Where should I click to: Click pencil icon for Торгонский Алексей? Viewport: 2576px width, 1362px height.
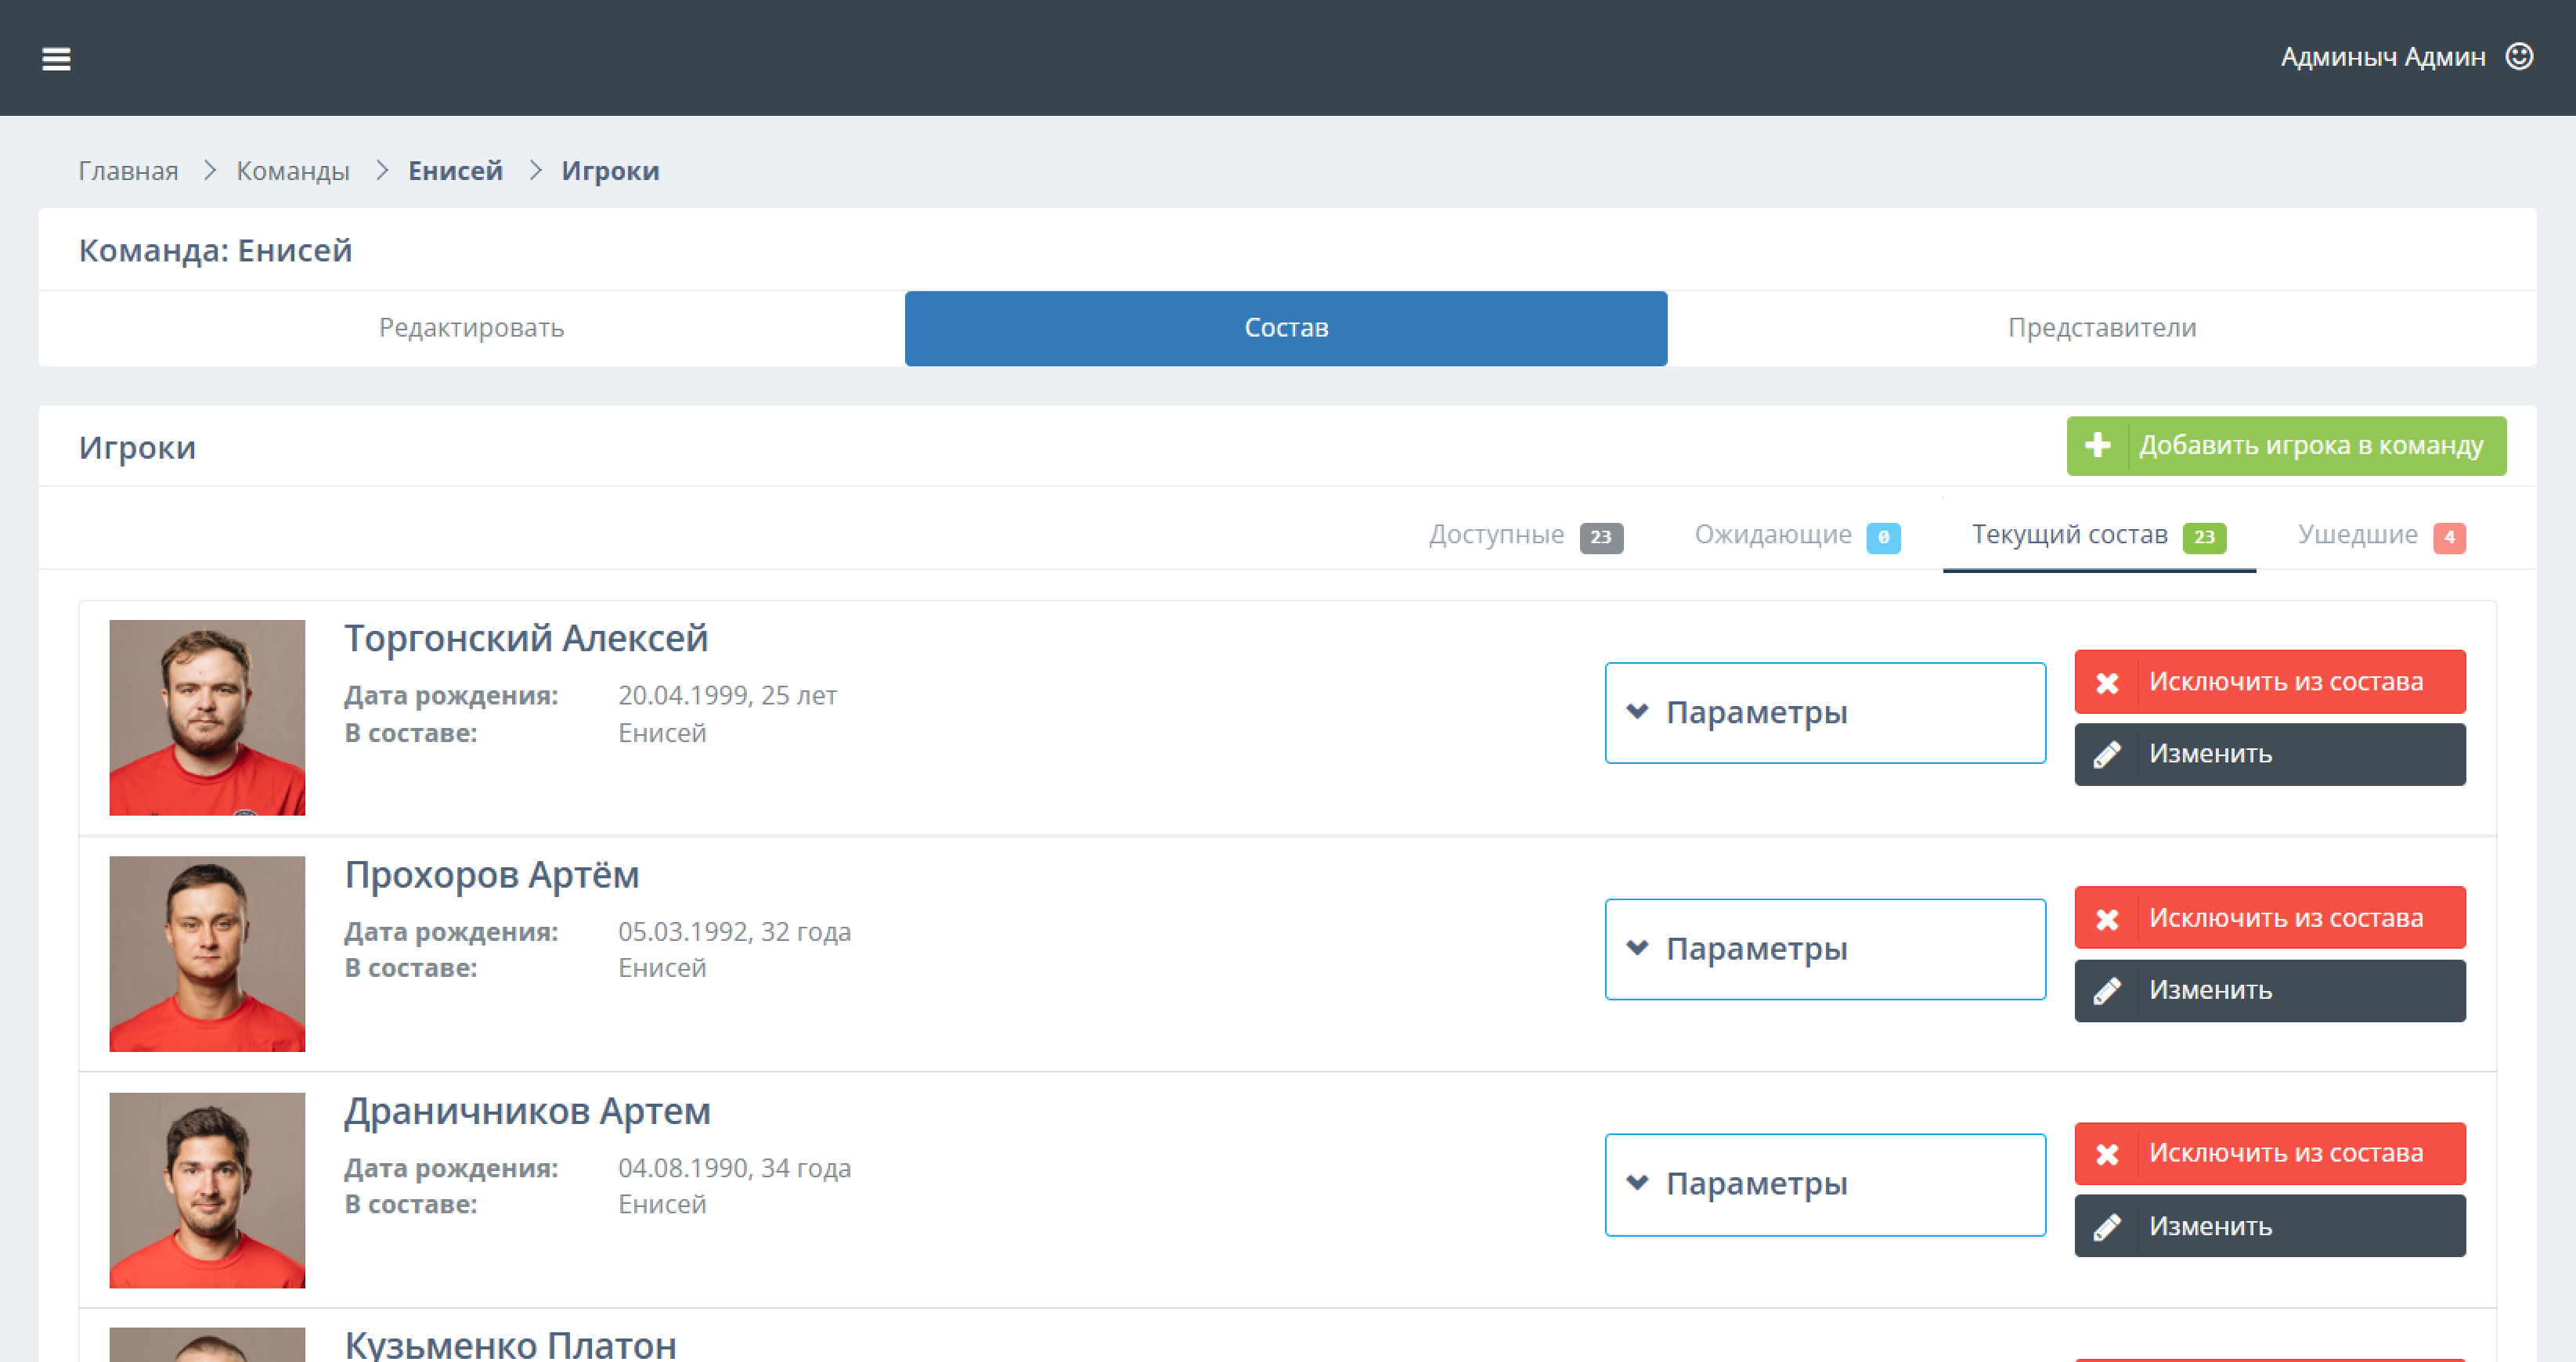pyautogui.click(x=2107, y=755)
